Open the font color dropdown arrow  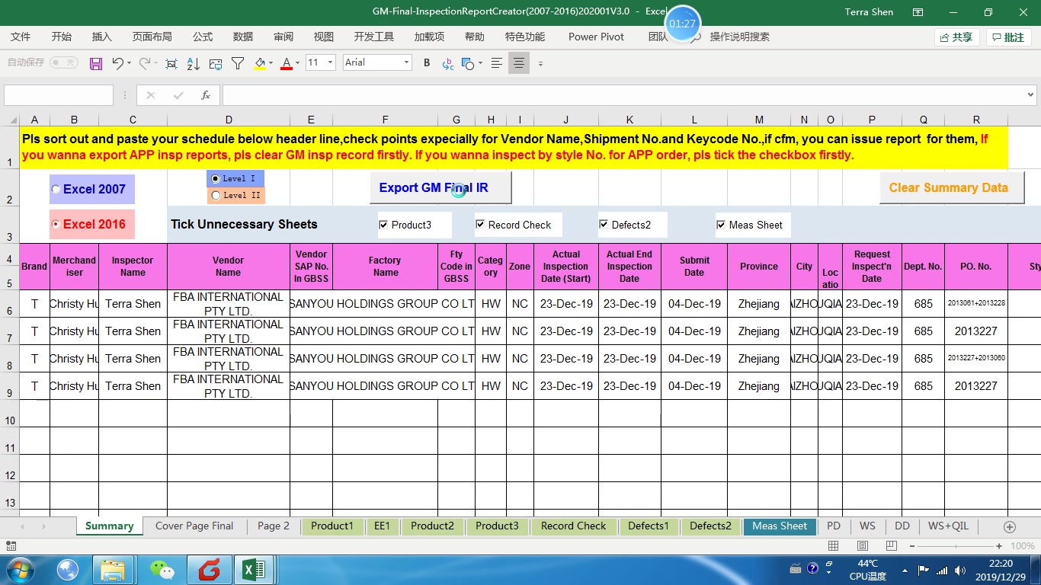[297, 62]
